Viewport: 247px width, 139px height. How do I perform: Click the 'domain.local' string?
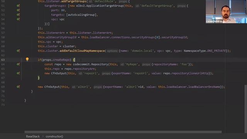pos(142,51)
